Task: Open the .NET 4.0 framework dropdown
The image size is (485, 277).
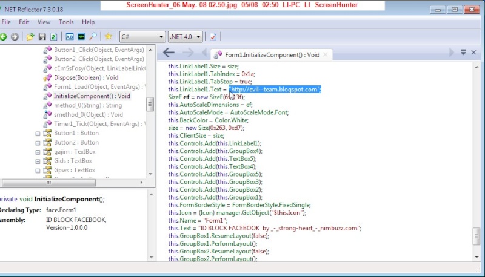Action: (186, 37)
